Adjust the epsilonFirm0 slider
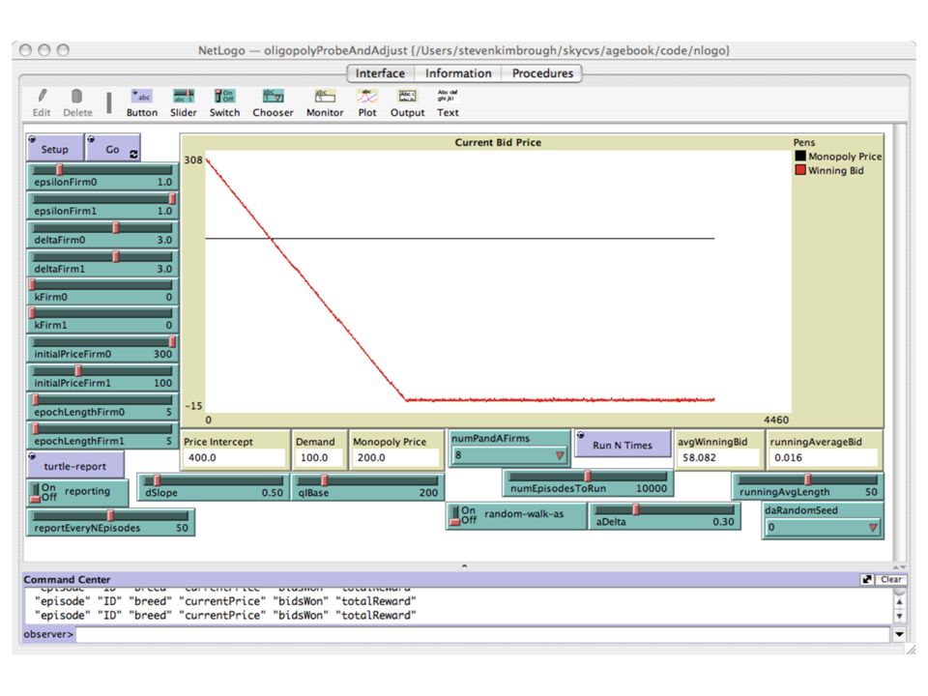 tap(102, 176)
